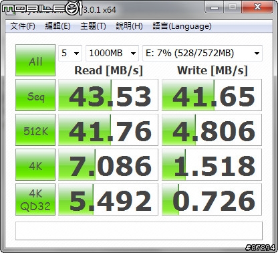Start the Seq sequential test
Image resolution: width=278 pixels, height=253 pixels.
(x=35, y=95)
